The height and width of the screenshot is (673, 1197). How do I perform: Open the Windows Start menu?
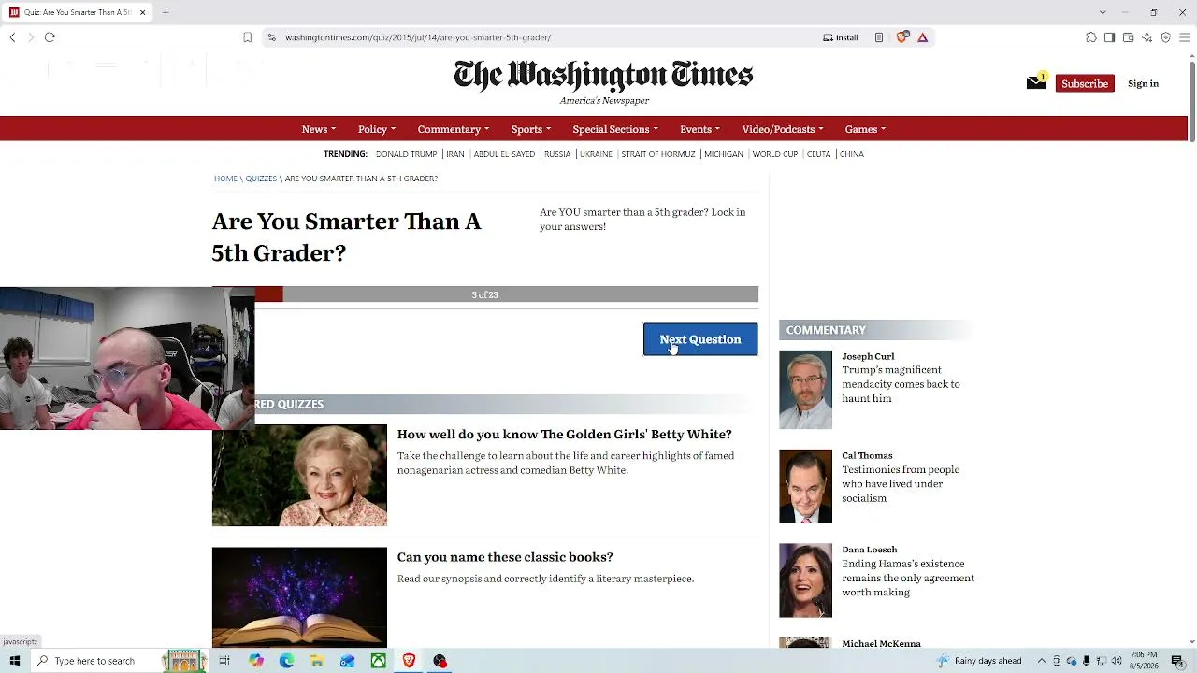click(x=15, y=661)
